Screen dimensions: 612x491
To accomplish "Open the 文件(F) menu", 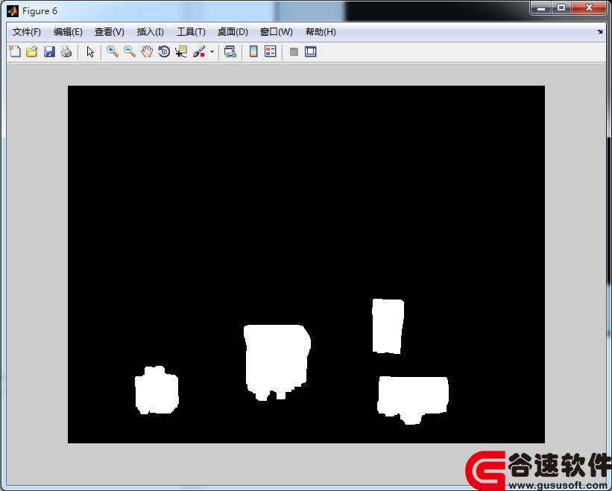I will (27, 32).
